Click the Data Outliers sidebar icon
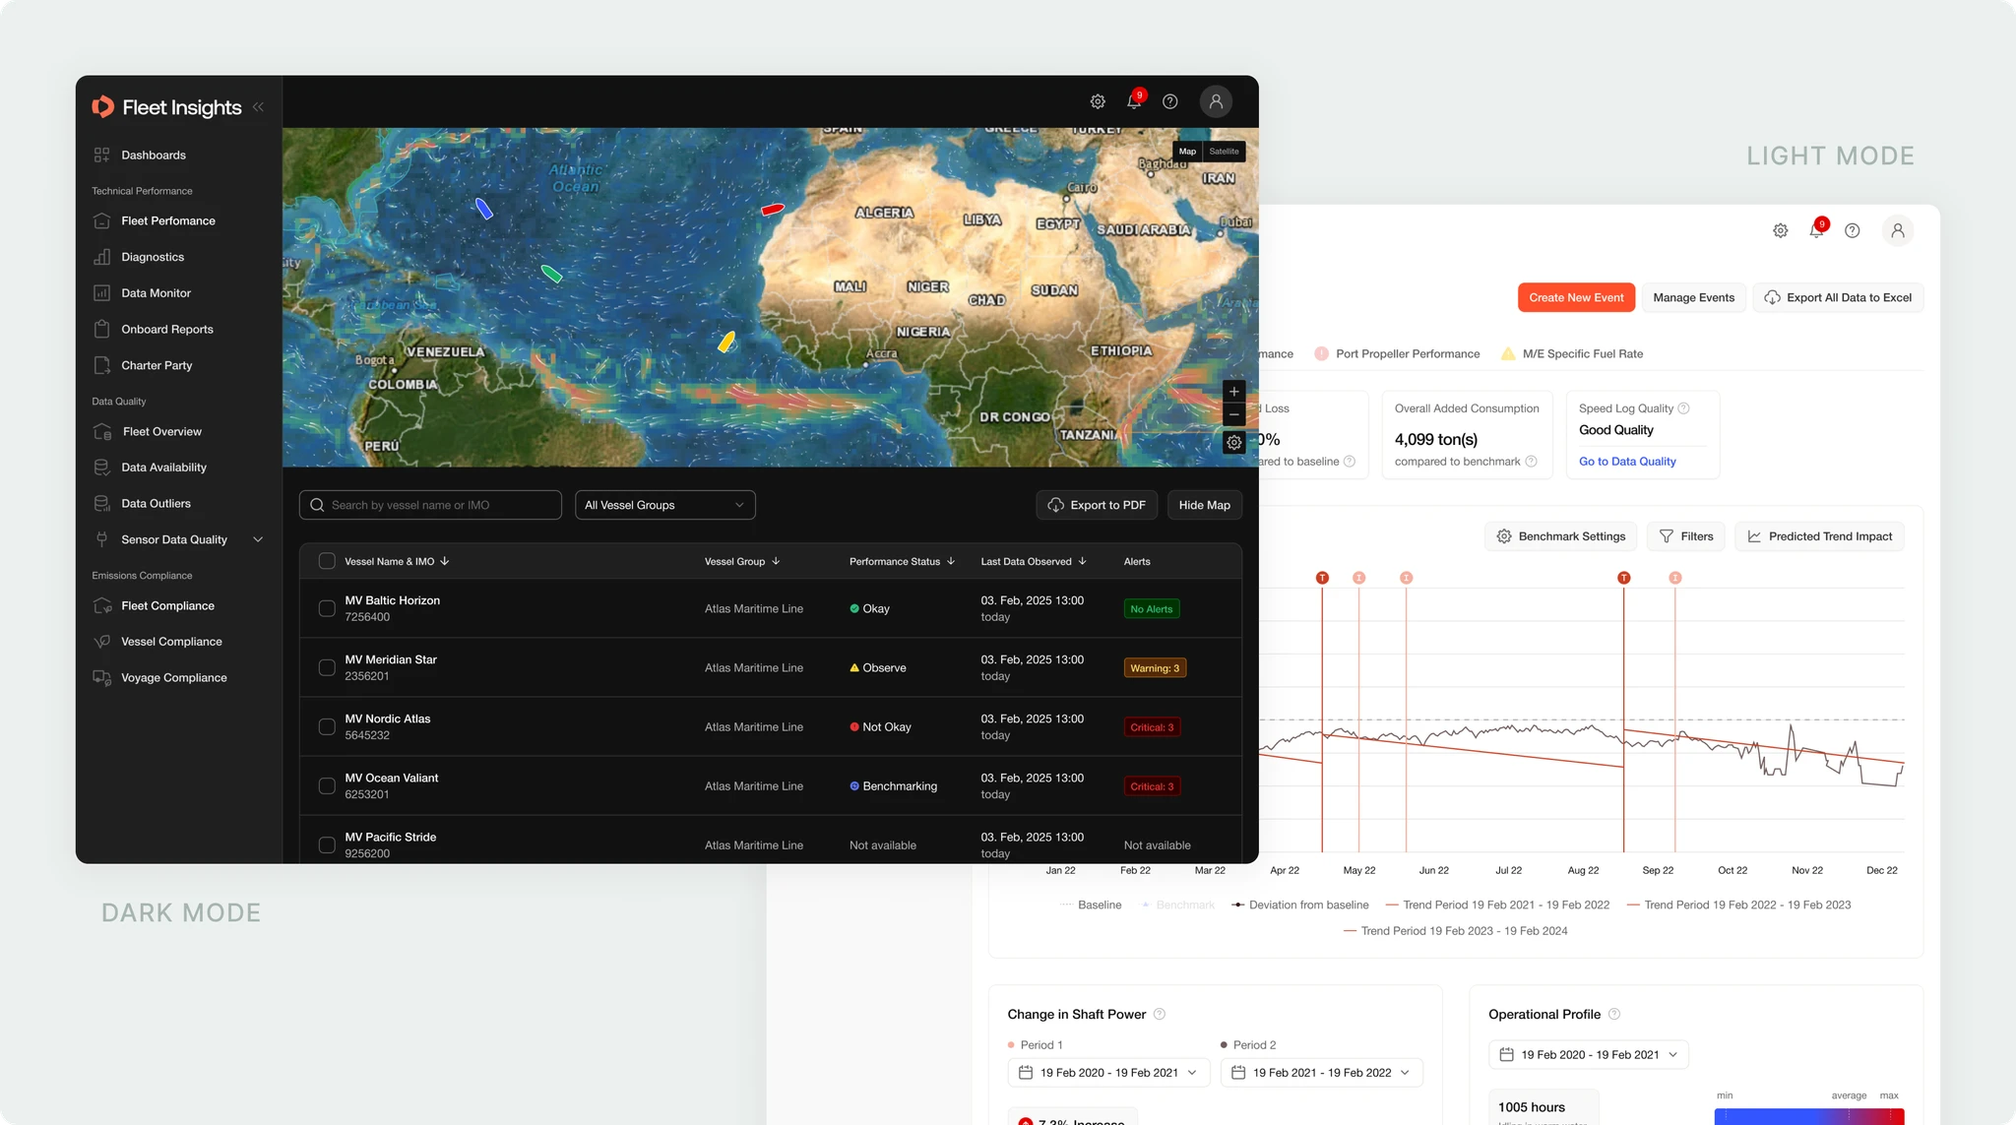This screenshot has width=2016, height=1125. pyautogui.click(x=101, y=504)
